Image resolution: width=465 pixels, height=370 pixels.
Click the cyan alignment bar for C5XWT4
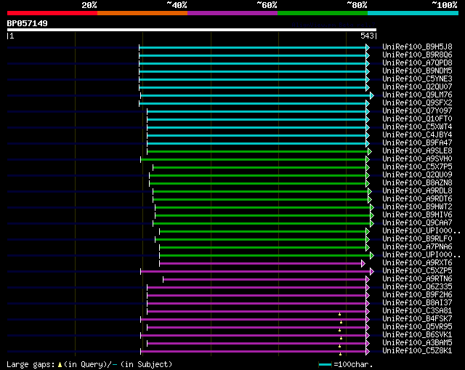coord(256,128)
